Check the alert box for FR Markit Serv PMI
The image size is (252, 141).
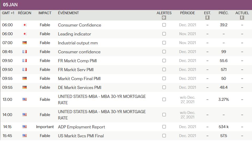pos(164,70)
